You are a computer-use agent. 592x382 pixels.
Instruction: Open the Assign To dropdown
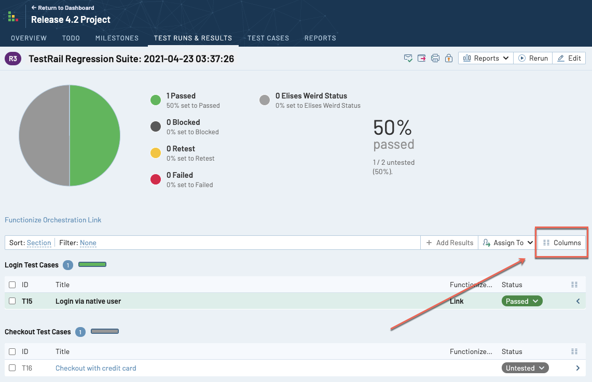[508, 243]
